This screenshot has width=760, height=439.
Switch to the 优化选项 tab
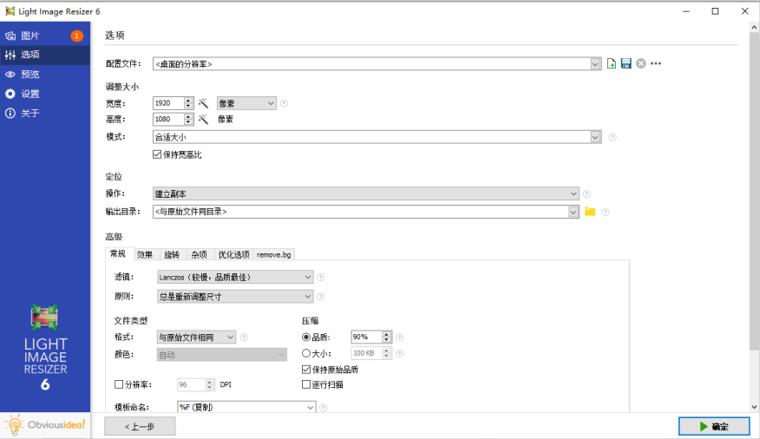point(233,255)
